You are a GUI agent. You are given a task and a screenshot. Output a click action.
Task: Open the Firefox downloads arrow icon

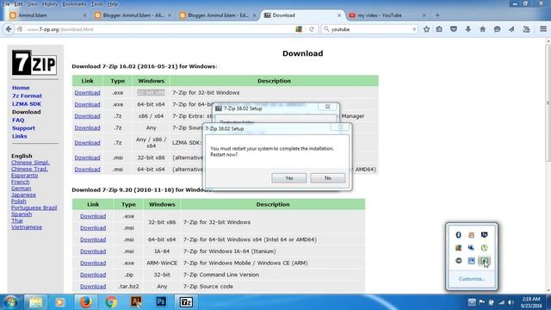(x=468, y=29)
